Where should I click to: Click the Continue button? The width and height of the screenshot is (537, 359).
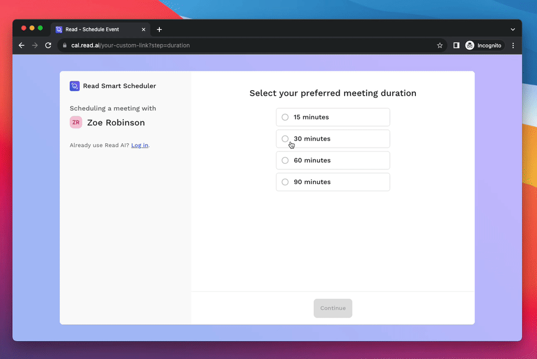click(x=332, y=308)
